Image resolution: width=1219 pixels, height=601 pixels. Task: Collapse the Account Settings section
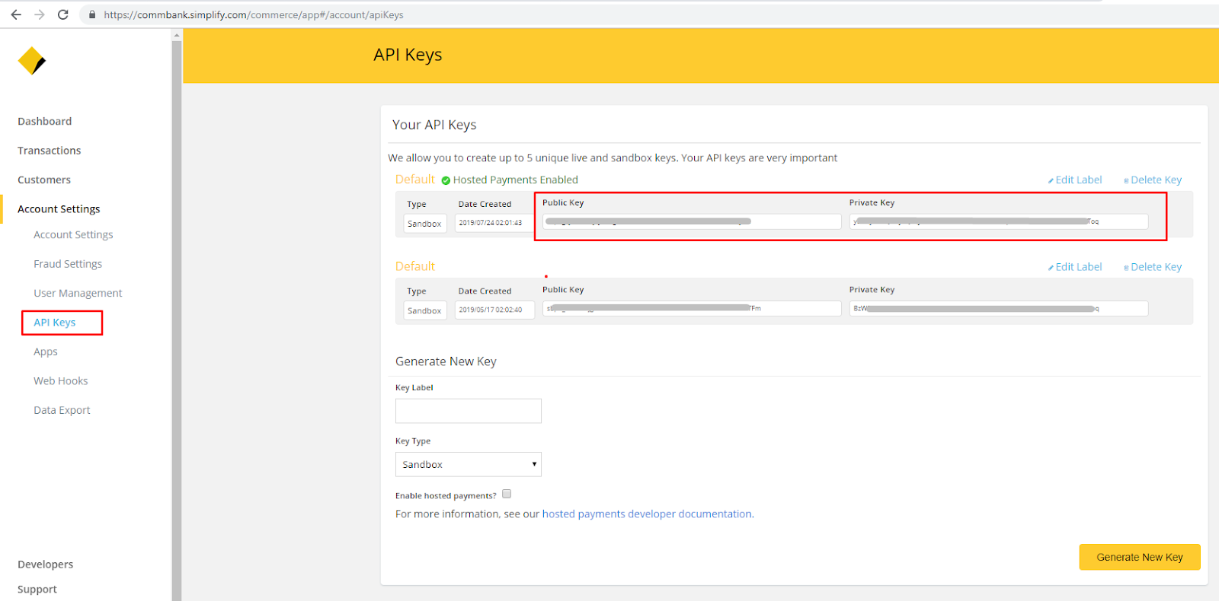[59, 208]
